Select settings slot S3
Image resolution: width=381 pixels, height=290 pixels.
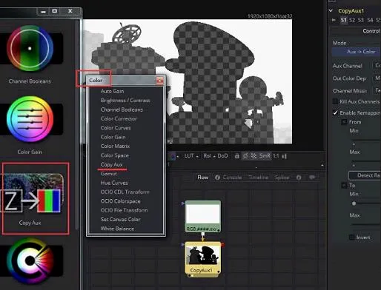(361, 20)
